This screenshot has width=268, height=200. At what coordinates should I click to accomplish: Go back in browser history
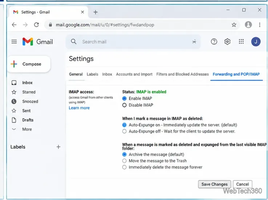point(14,25)
